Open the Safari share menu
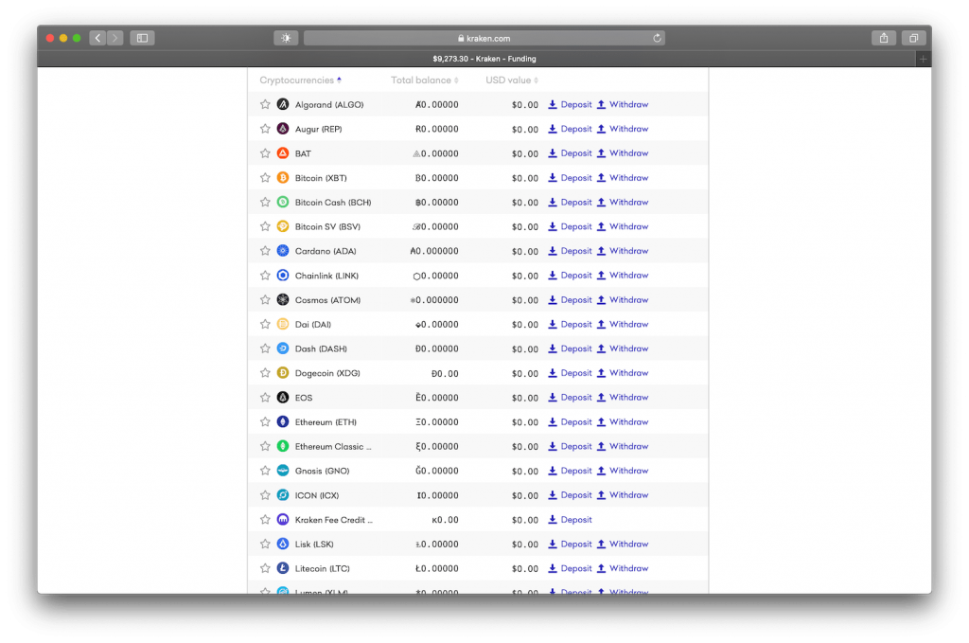 point(884,38)
